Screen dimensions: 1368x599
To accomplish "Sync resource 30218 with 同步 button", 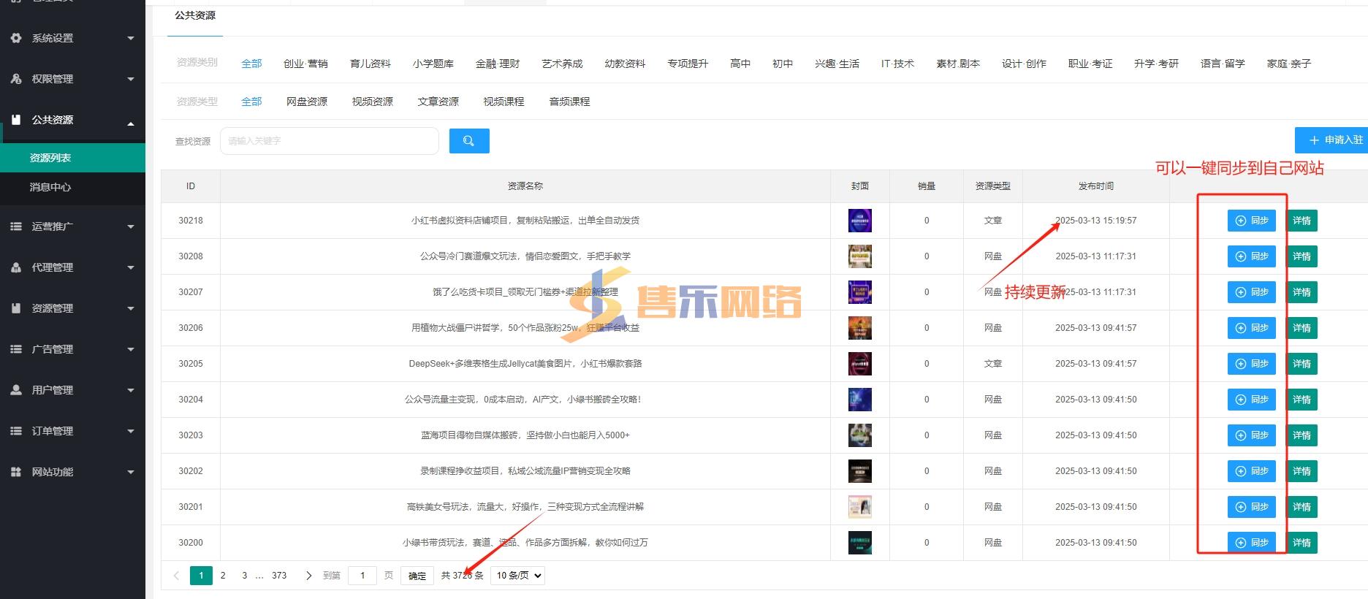I will pyautogui.click(x=1251, y=221).
